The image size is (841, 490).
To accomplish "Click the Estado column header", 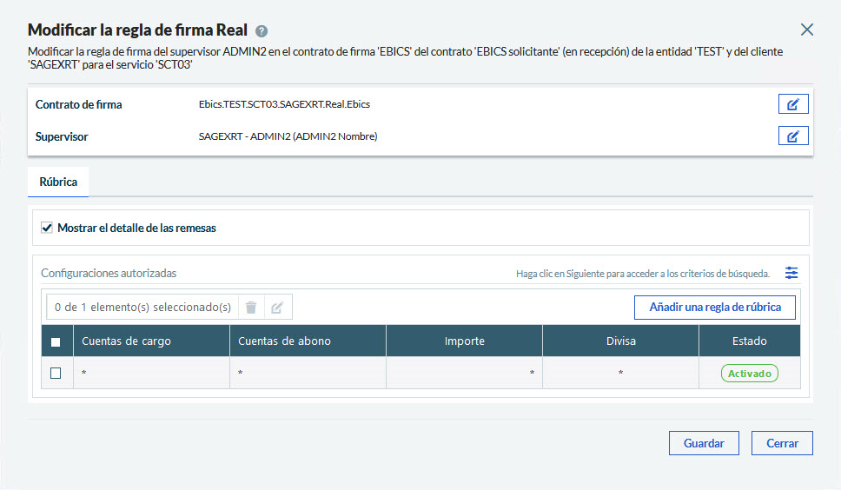I will [749, 341].
